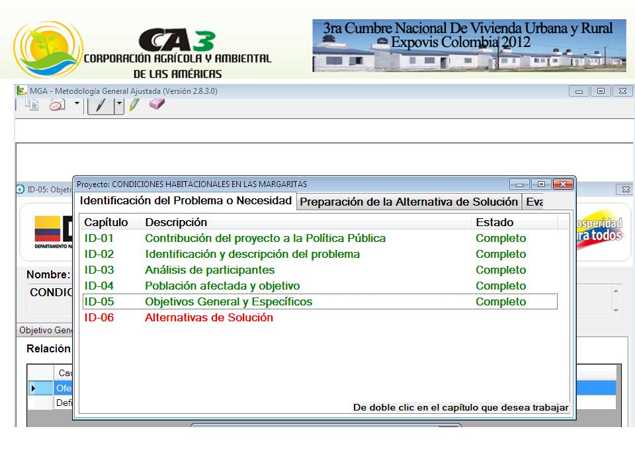Minimize the MGA main window
Viewport: 635px width, 476px height.
point(579,91)
